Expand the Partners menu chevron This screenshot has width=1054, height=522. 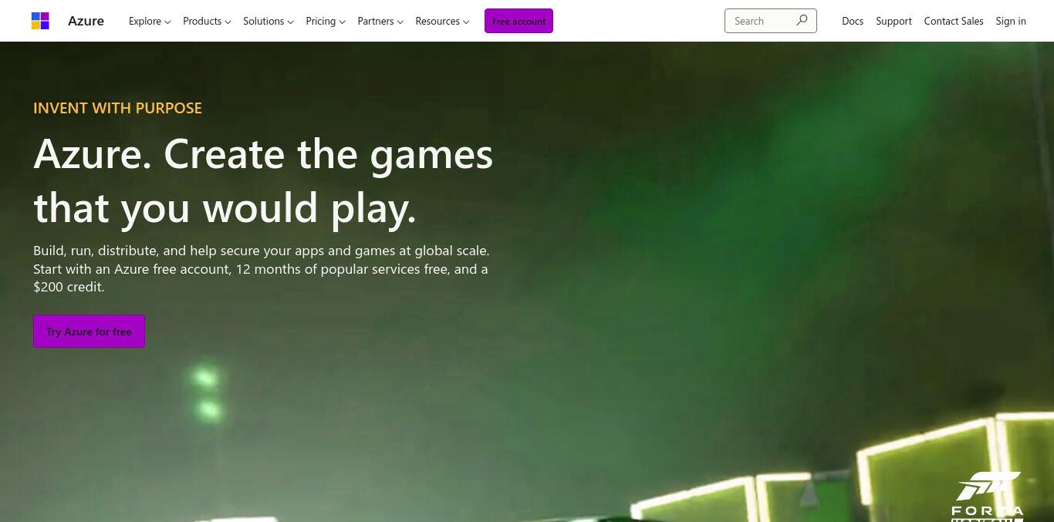pyautogui.click(x=400, y=22)
